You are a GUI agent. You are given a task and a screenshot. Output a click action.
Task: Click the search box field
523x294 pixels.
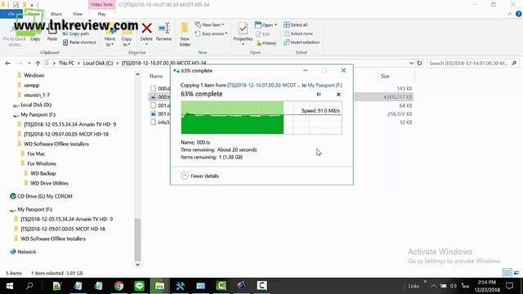[472, 63]
